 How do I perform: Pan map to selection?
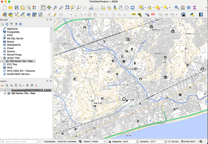(49, 7)
